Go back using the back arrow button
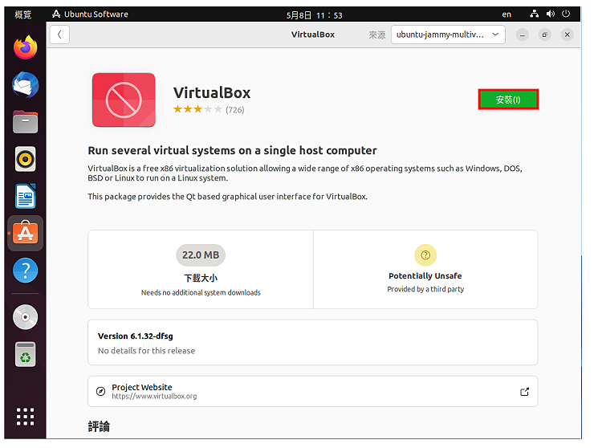Image resolution: width=598 pixels, height=448 pixels. coord(59,35)
